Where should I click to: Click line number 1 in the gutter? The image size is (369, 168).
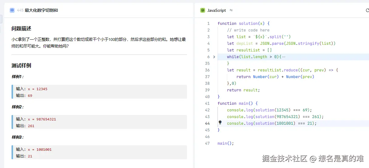(x=208, y=23)
